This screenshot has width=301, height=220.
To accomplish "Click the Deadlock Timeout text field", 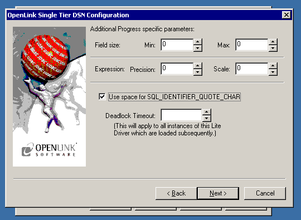I will (181, 115).
